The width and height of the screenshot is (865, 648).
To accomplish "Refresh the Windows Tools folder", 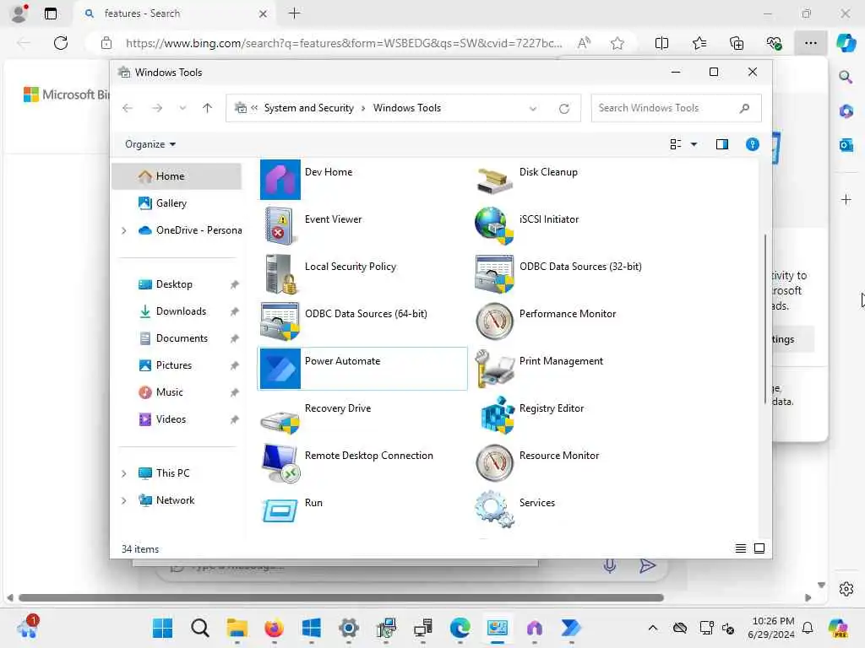I will tap(563, 109).
